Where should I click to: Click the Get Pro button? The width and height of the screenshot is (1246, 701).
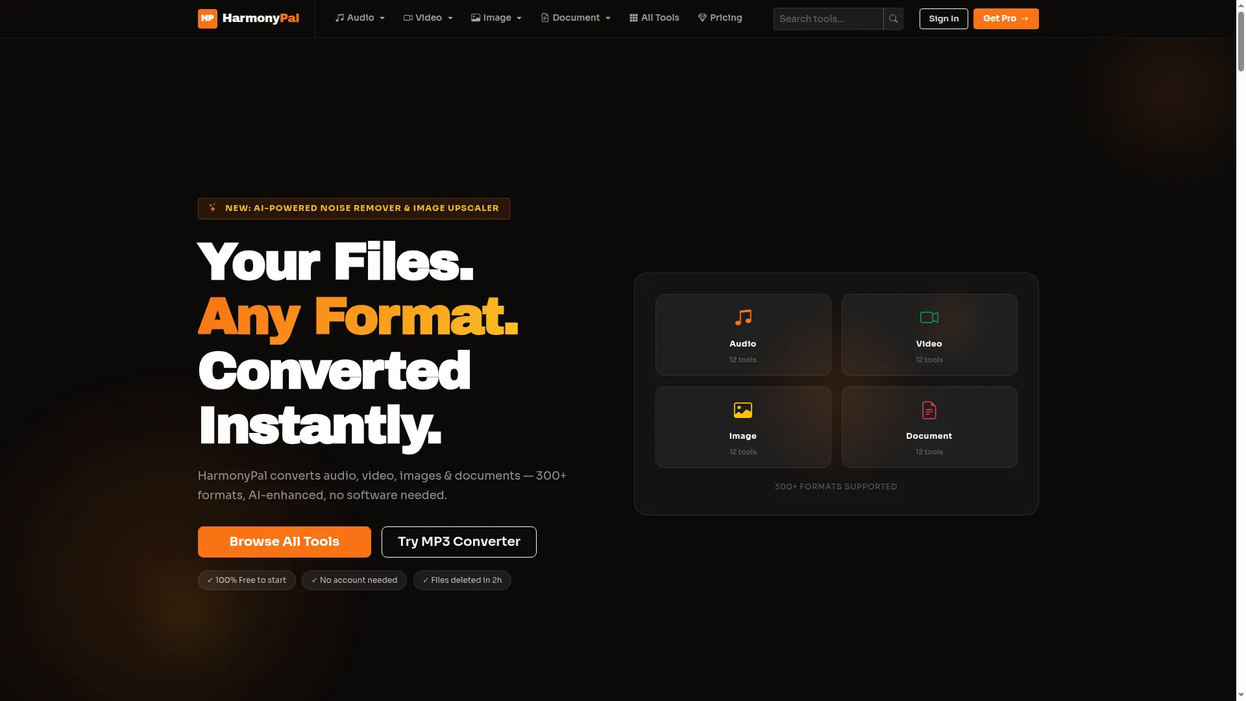pos(1006,19)
